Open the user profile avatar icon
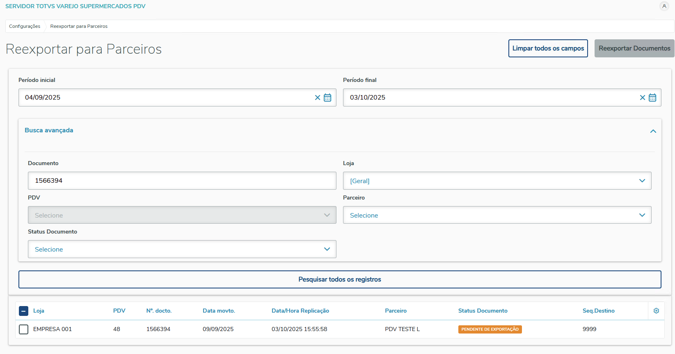Viewport: 675px width, 354px height. [x=664, y=6]
